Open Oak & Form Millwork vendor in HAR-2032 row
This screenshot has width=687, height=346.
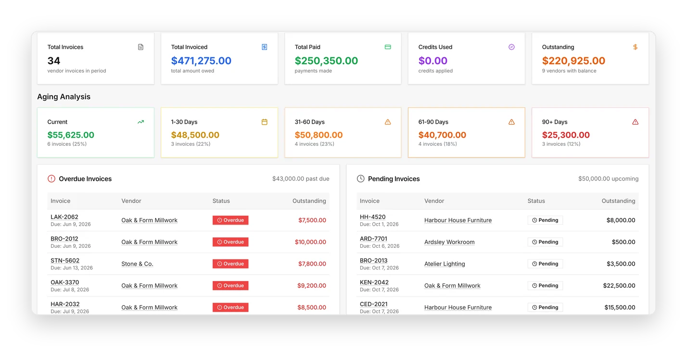pyautogui.click(x=149, y=308)
